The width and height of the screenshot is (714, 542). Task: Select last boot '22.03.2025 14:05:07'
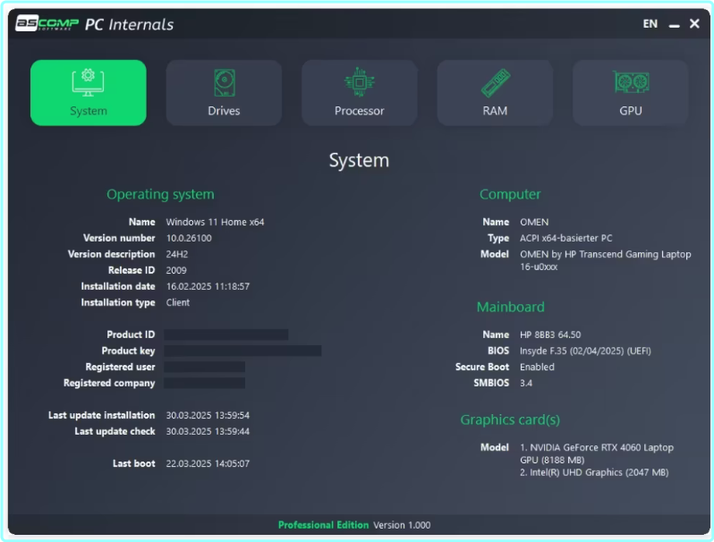(208, 463)
